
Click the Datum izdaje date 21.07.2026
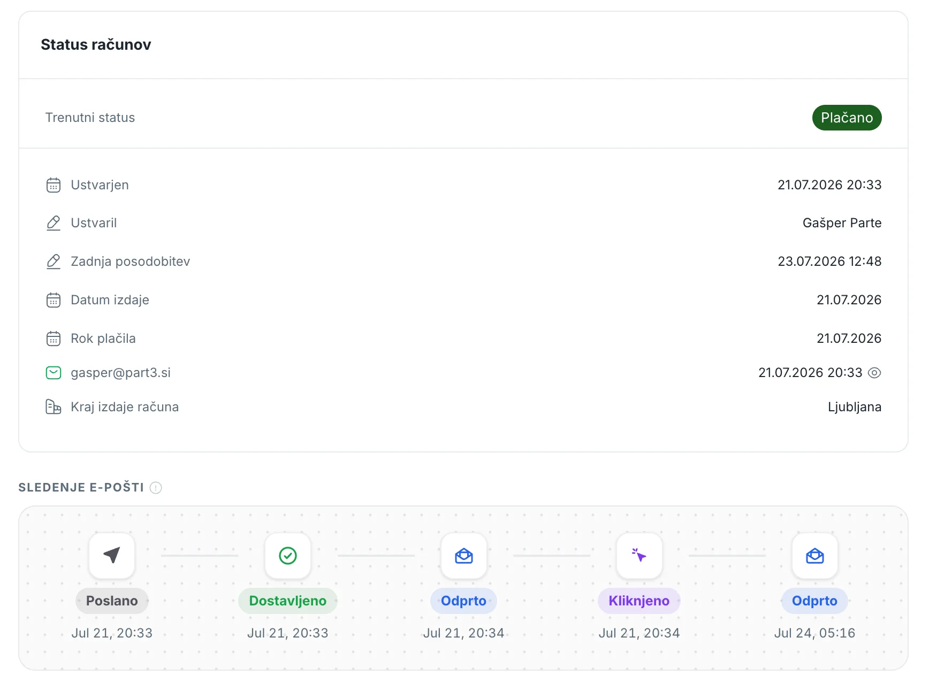click(849, 300)
